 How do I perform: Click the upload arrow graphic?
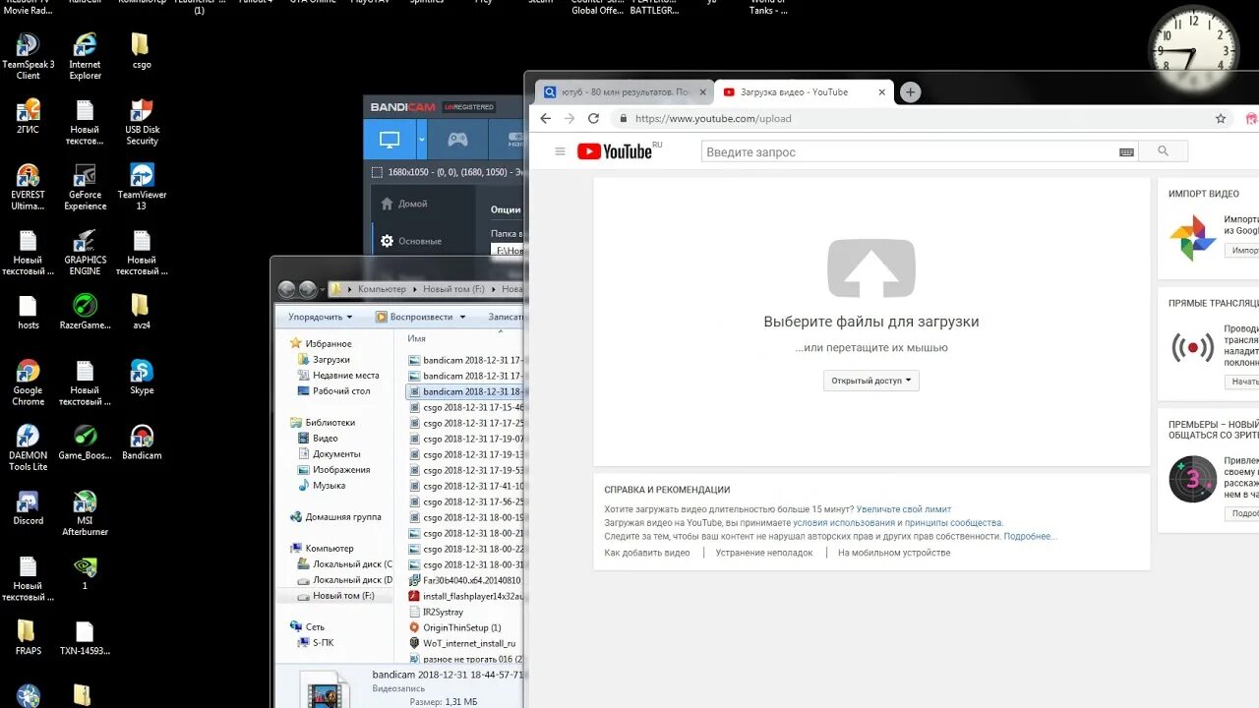(x=871, y=267)
